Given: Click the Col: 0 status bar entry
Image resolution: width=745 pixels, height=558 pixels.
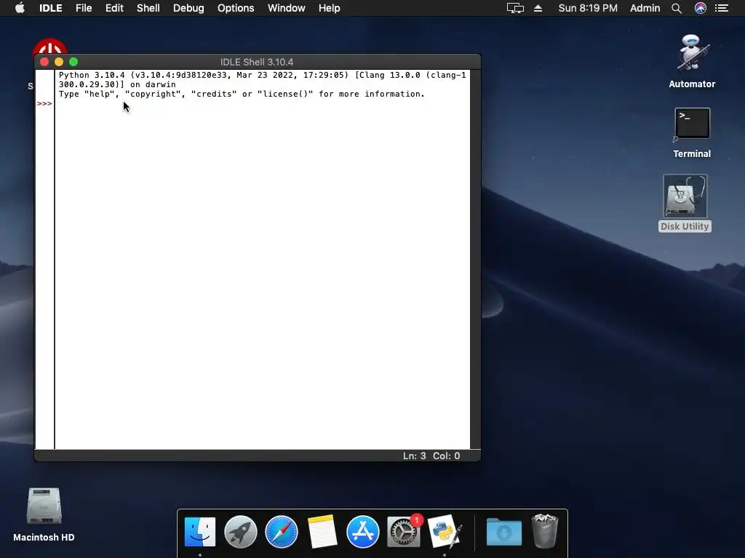Looking at the screenshot, I should (x=446, y=456).
